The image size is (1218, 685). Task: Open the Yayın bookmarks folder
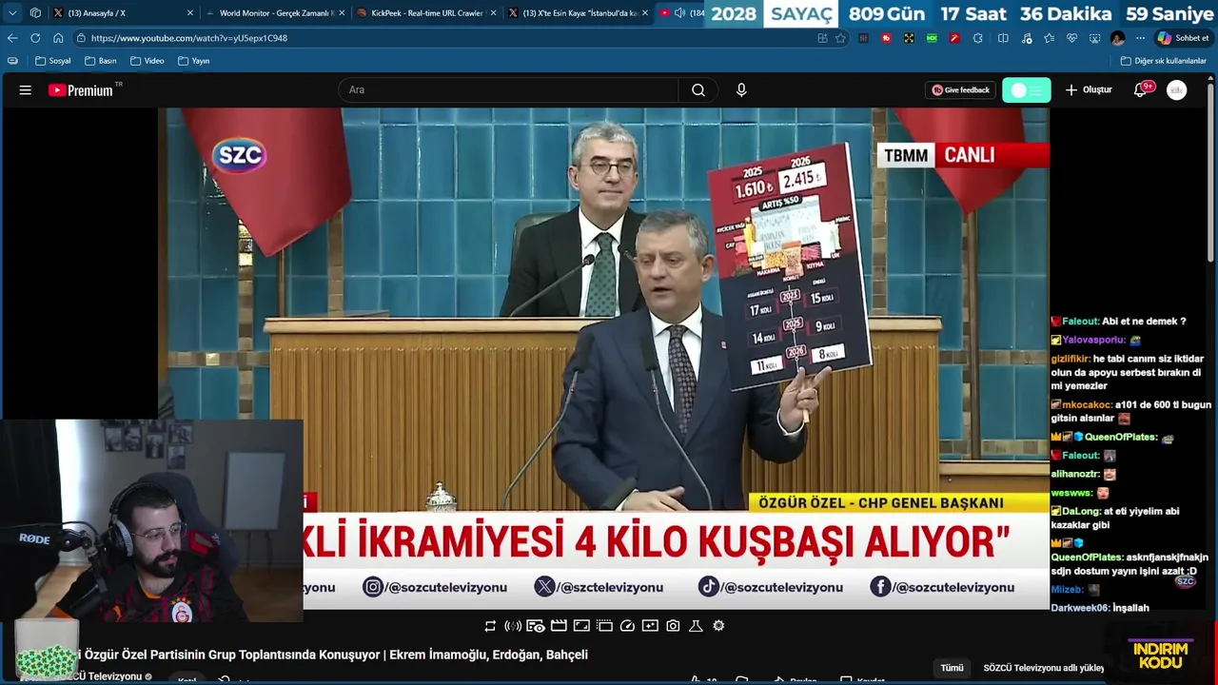pyautogui.click(x=194, y=61)
